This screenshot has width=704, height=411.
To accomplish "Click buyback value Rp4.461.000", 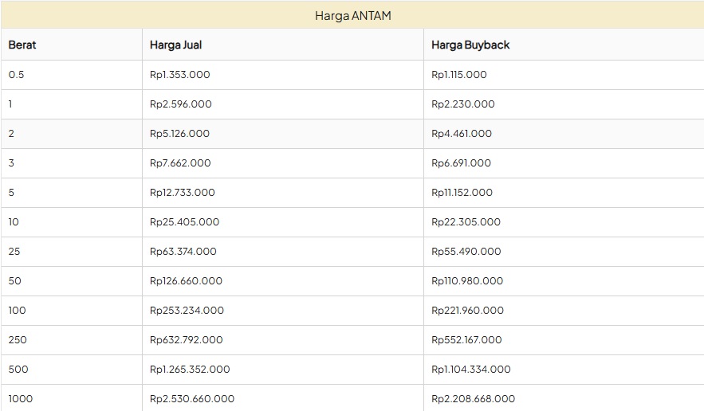I will [462, 134].
